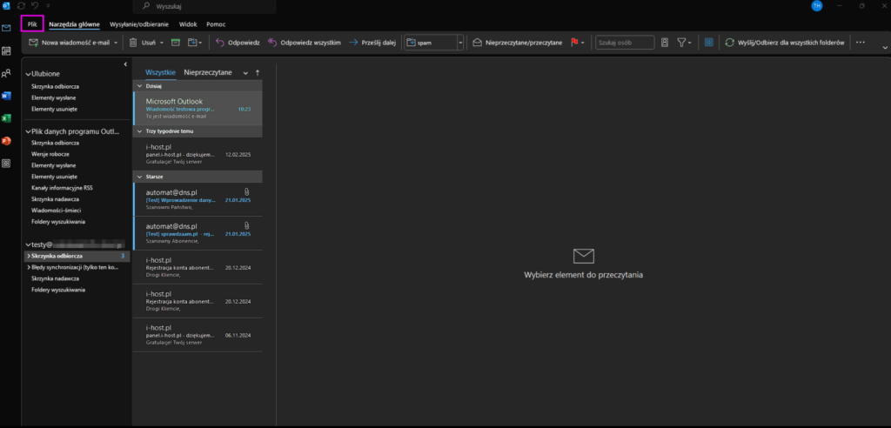Click Prześlij dalej forward button
This screenshot has height=428, width=891.
pos(372,42)
